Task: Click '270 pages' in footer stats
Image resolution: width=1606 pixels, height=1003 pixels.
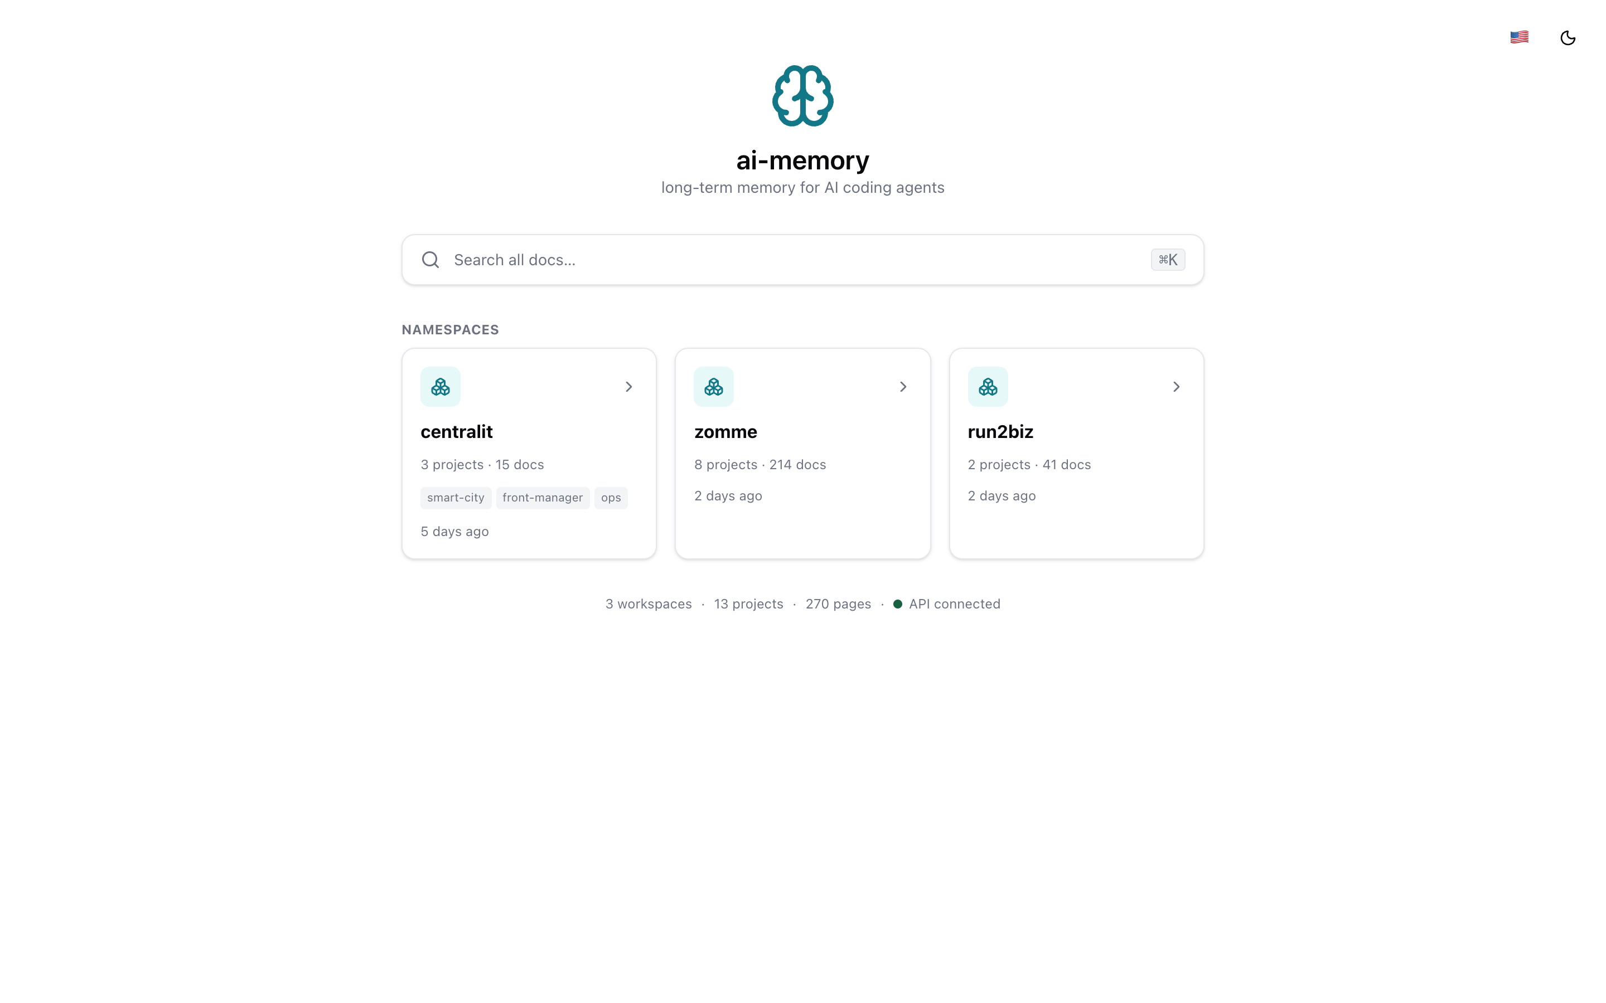Action: click(x=838, y=603)
